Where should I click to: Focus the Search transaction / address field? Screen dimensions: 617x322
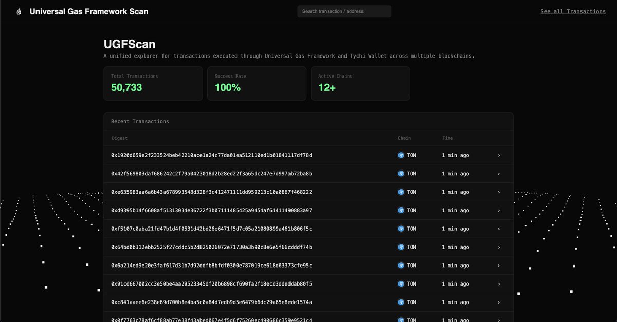[344, 11]
